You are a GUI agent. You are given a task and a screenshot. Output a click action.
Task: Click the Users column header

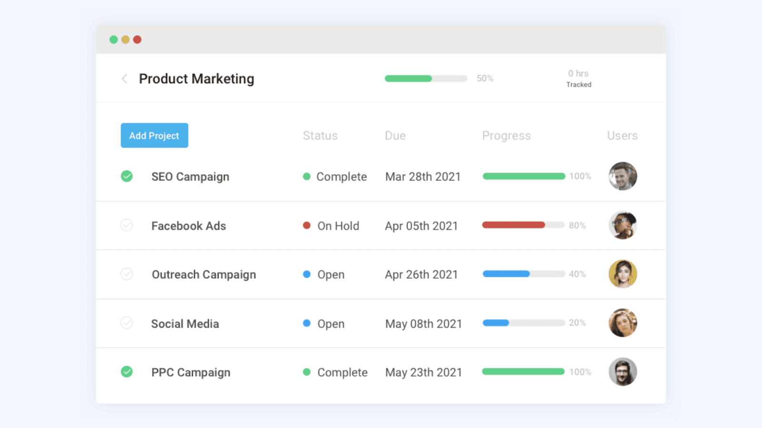pyautogui.click(x=622, y=136)
